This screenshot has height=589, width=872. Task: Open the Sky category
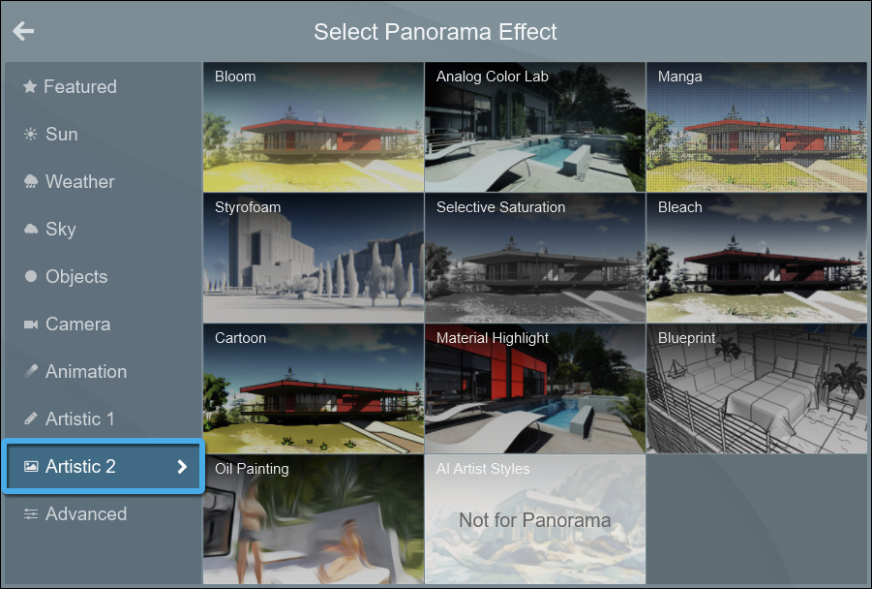pyautogui.click(x=104, y=229)
